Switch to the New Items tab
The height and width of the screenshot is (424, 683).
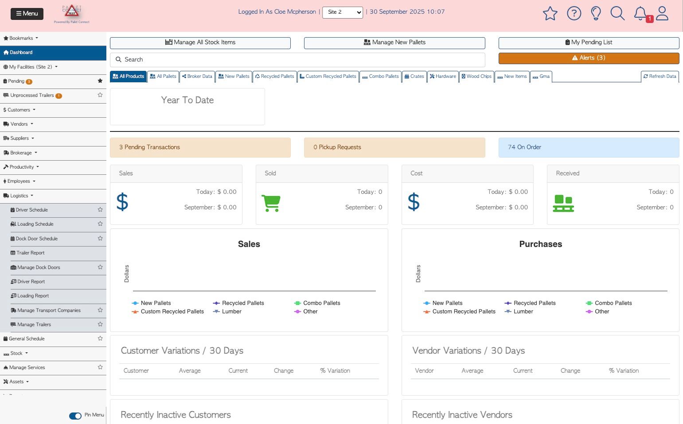coord(512,77)
